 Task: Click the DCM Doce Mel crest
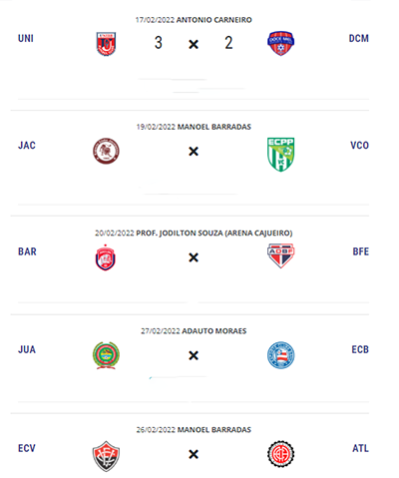(x=281, y=44)
